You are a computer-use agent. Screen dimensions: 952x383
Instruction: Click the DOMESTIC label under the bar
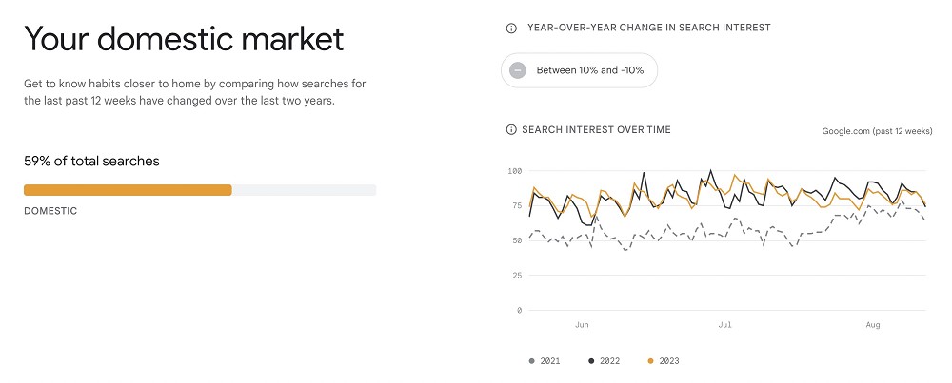coord(50,212)
